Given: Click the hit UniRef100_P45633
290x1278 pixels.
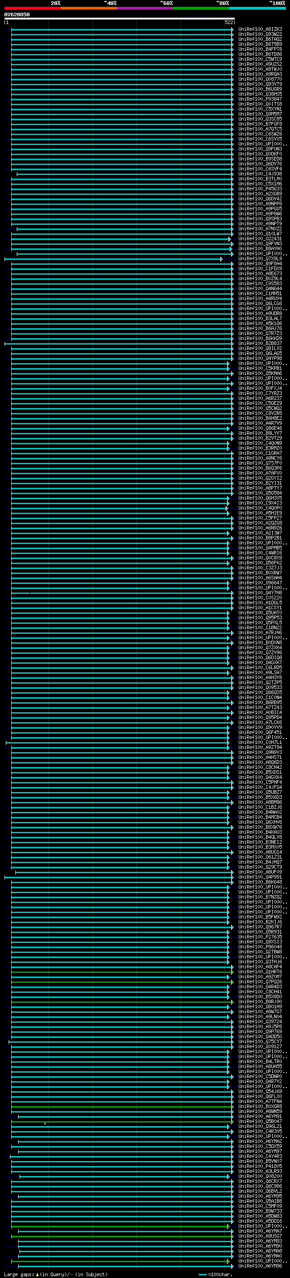Looking at the screenshot, I should pos(260,189).
